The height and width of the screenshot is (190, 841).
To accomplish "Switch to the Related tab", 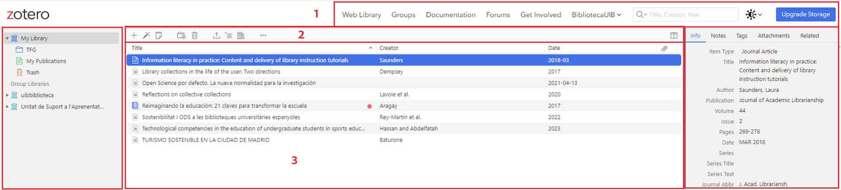I will coord(810,36).
